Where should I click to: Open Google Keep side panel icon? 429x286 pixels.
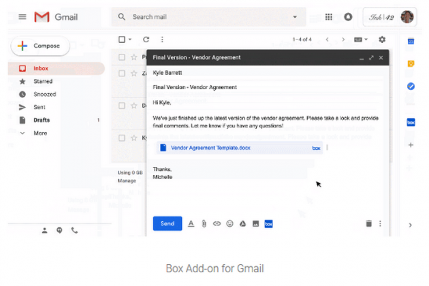(411, 64)
